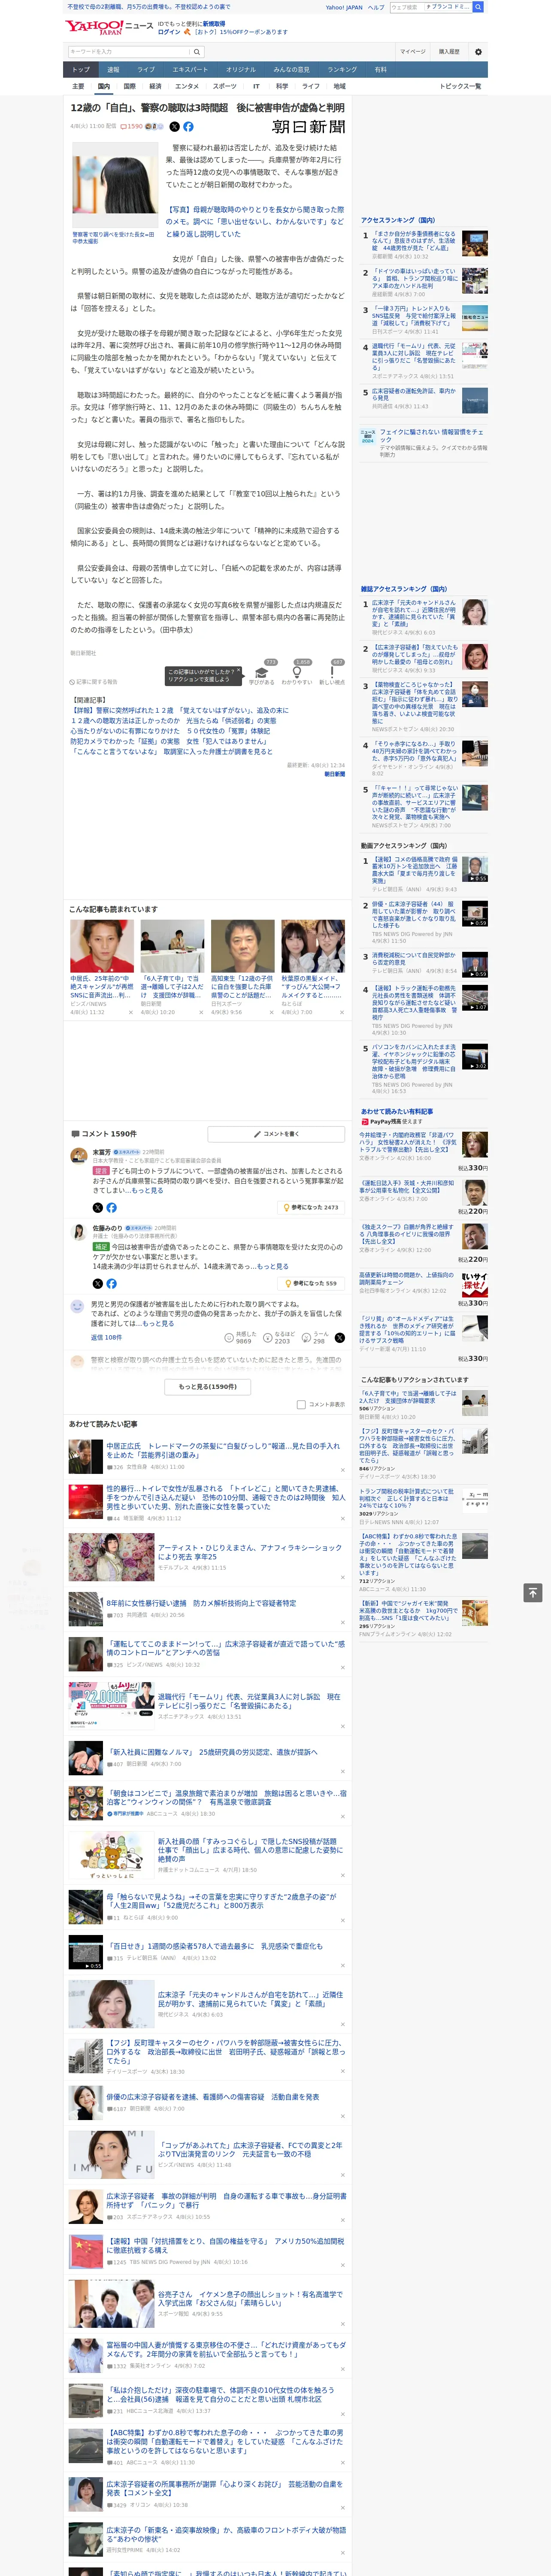Select the 国際 category tab
This screenshot has width=551, height=2576.
coord(129,86)
